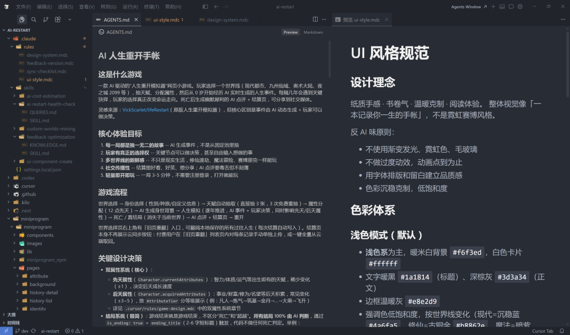Open the Explorer view in the sidebar
The image size is (570, 335).
coord(22,20)
